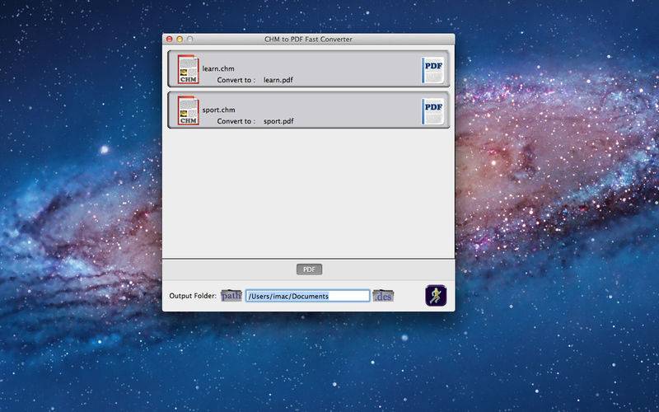Click the CHM file icon for sport.chm

click(x=189, y=110)
